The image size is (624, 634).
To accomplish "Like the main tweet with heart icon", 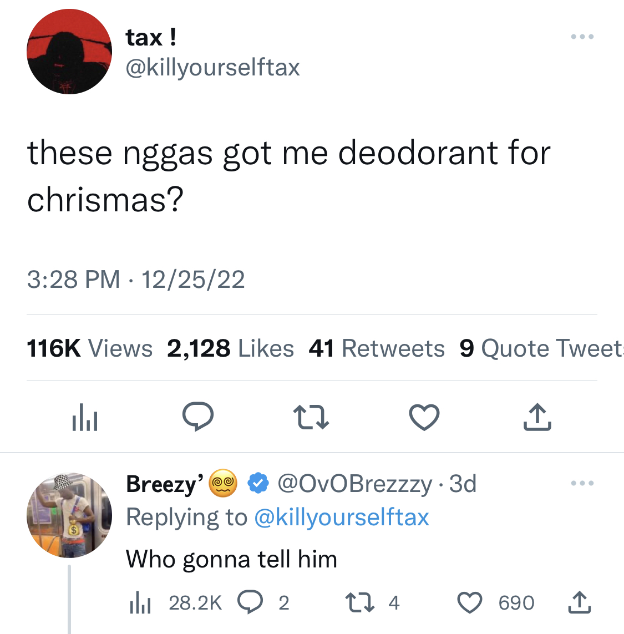I will (x=424, y=417).
